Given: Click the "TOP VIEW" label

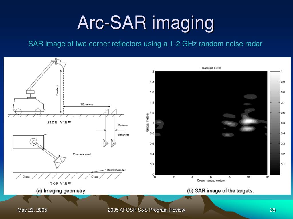Looking at the screenshot, I should [61, 184].
